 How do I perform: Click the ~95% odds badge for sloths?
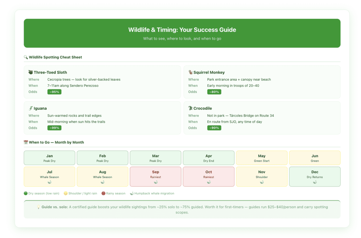pos(54,92)
